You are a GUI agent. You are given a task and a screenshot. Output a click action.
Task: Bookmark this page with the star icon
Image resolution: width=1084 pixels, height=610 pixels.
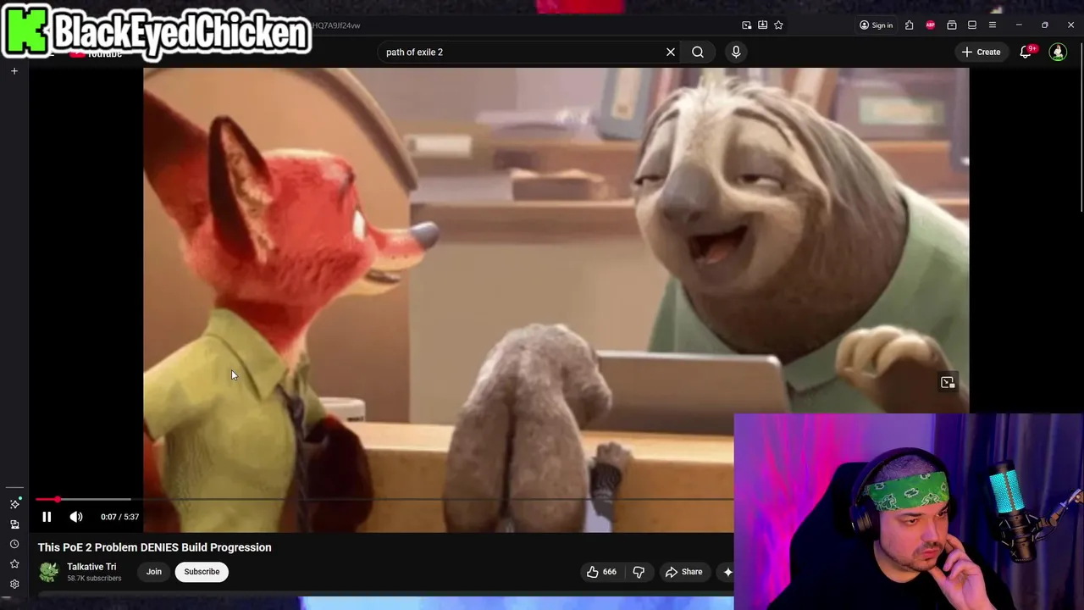point(778,25)
